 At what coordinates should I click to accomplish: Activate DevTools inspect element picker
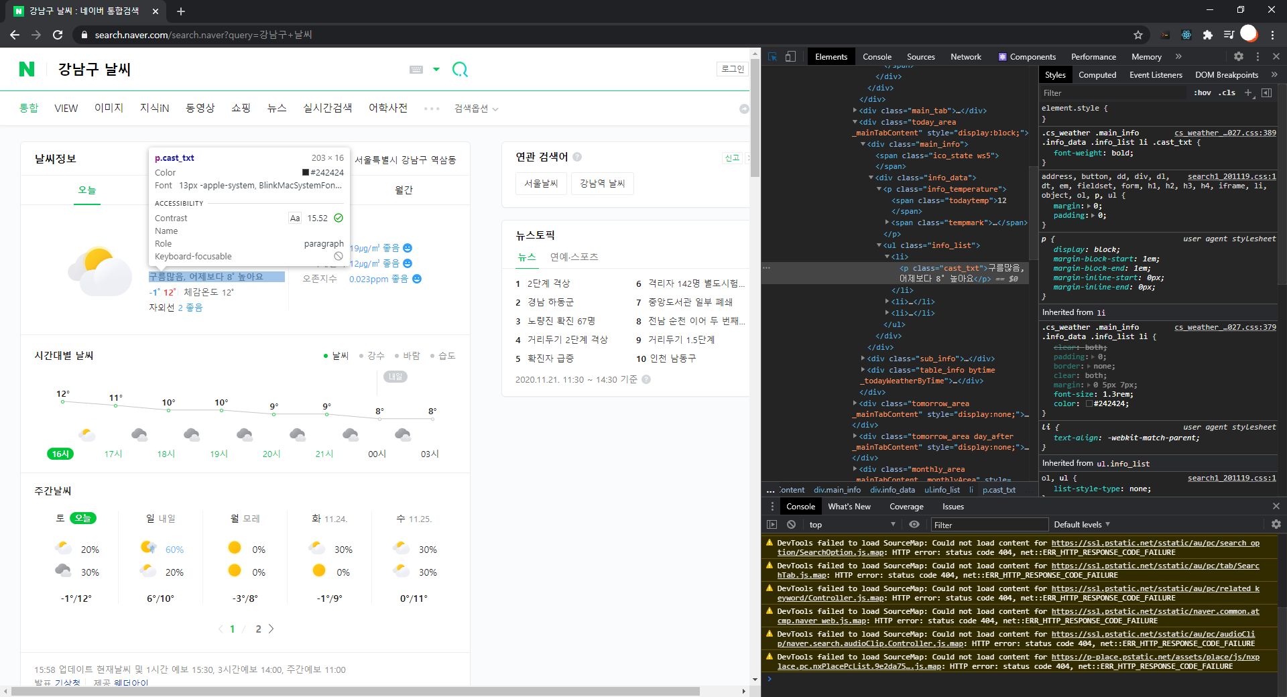(773, 57)
